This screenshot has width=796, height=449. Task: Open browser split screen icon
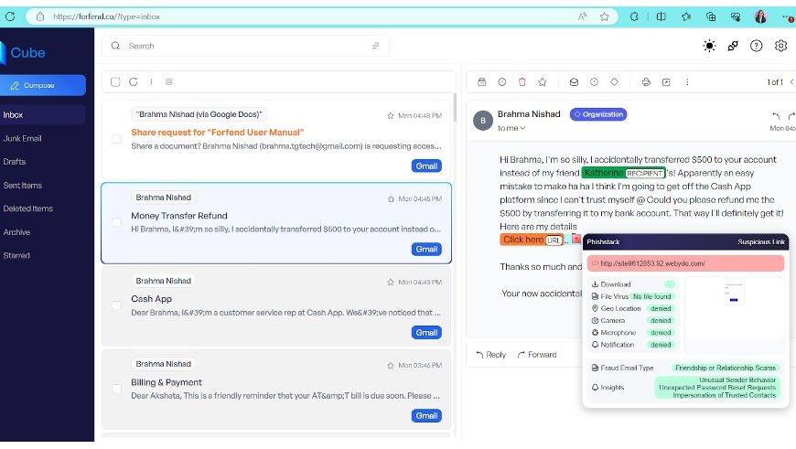tap(661, 16)
